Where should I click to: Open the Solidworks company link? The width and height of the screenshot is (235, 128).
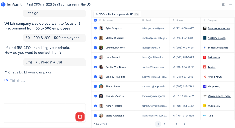pos(214,57)
